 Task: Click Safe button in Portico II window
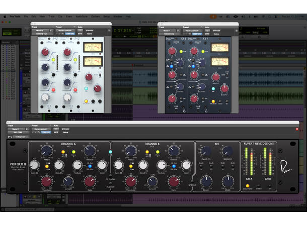(56, 132)
